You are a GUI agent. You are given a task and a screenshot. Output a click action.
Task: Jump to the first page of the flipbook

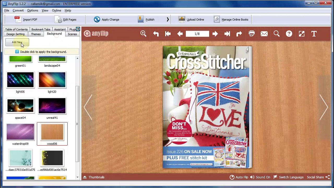click(x=168, y=34)
